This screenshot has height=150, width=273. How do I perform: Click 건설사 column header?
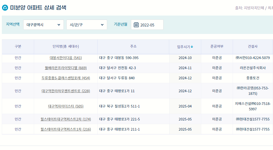tap(253, 46)
